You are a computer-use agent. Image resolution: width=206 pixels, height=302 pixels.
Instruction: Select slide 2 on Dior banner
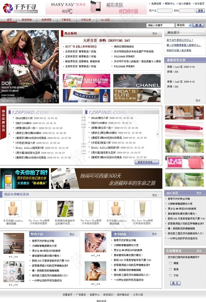(45, 101)
